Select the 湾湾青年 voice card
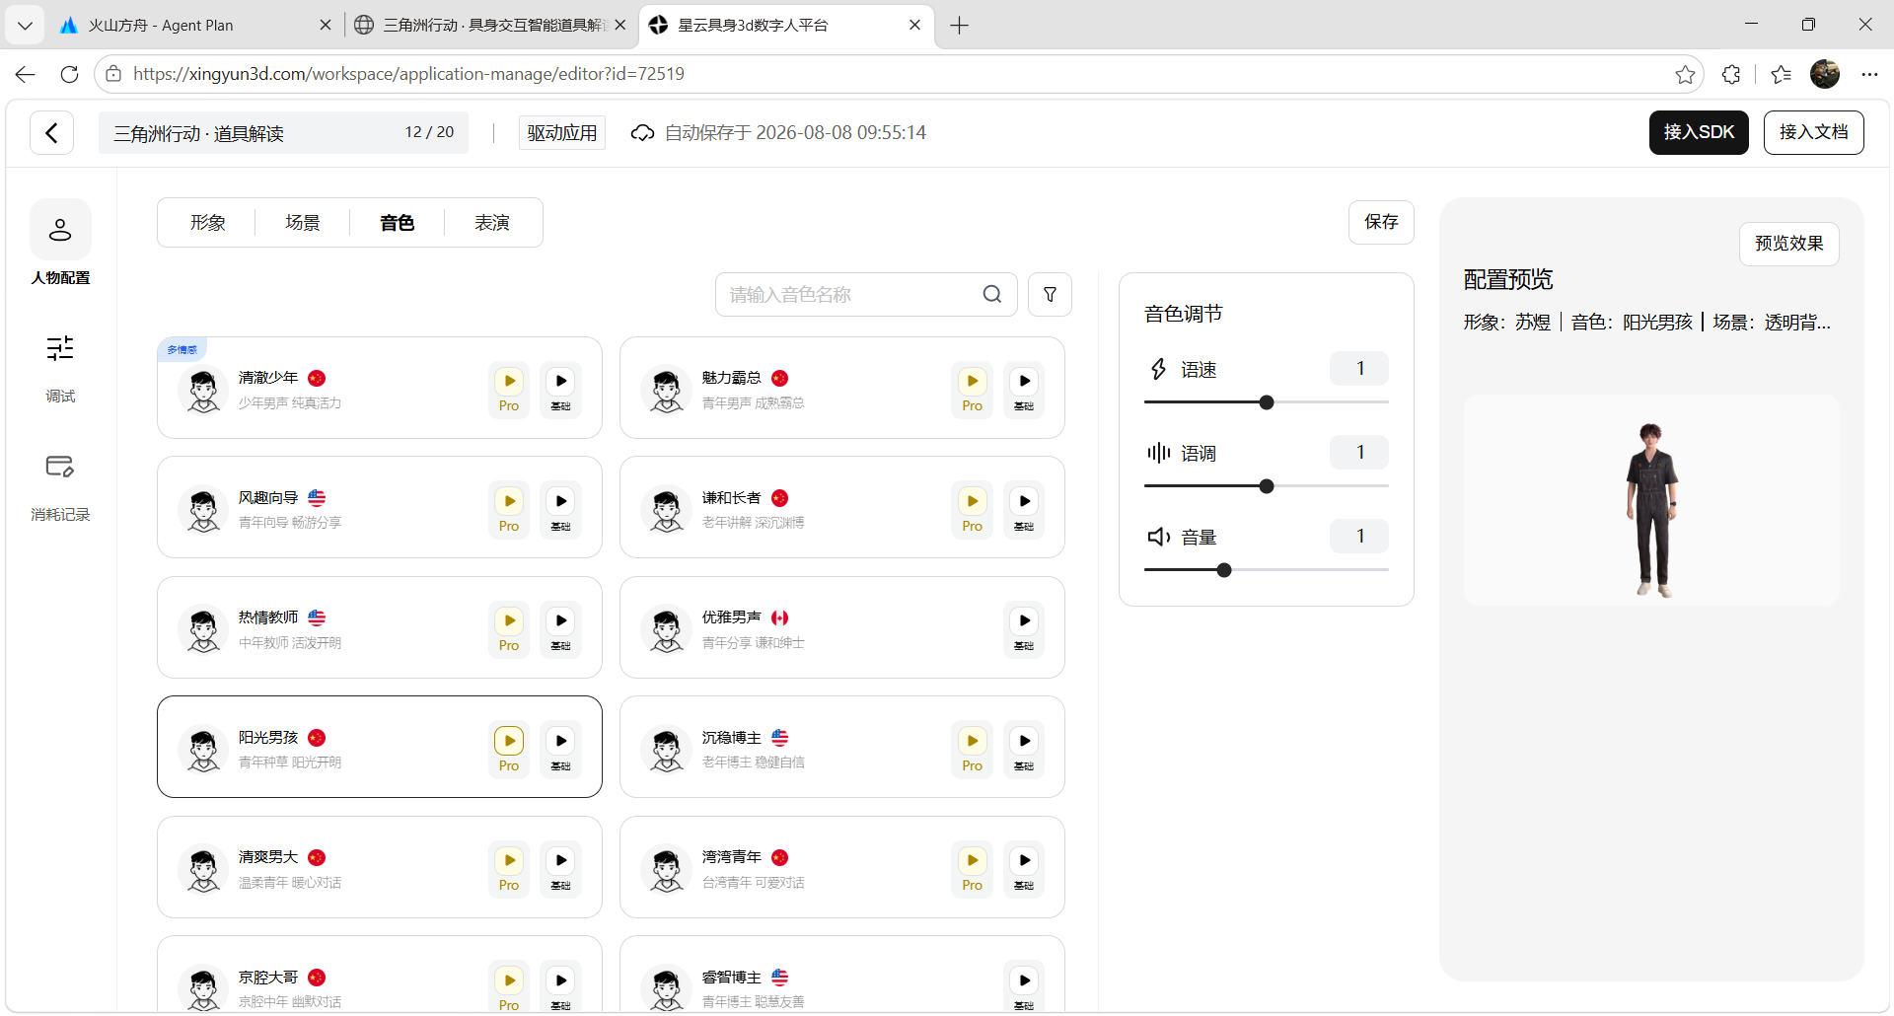Screen dimensions: 1894x1016 click(x=842, y=867)
